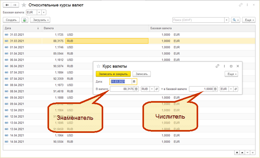Clear the Базовая валюта EUR selection
The height and width of the screenshot is (158, 260).
tap(44, 12)
